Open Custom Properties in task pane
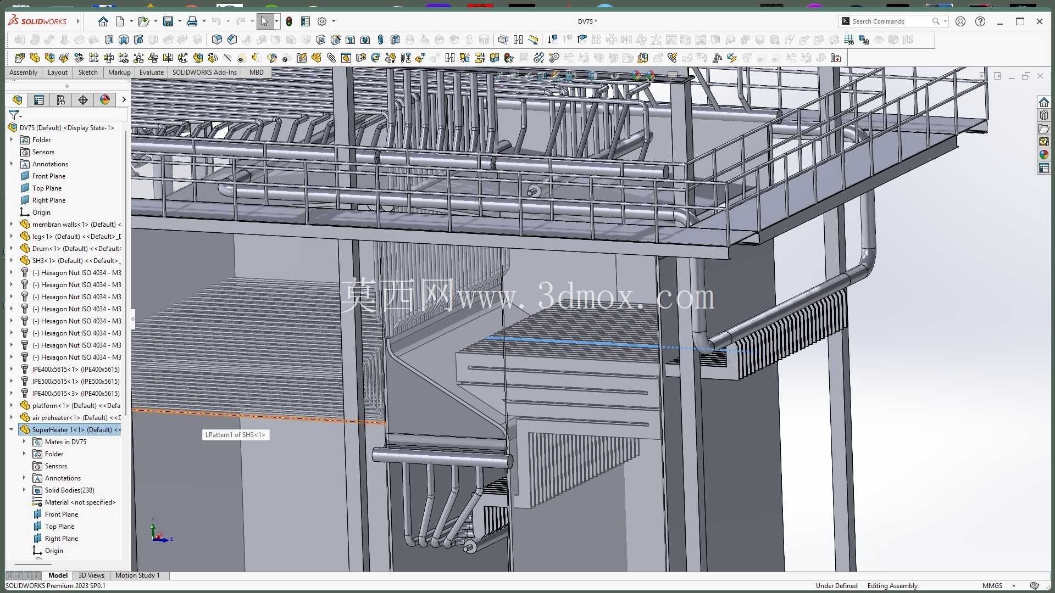Viewport: 1055px width, 593px height. (1044, 168)
